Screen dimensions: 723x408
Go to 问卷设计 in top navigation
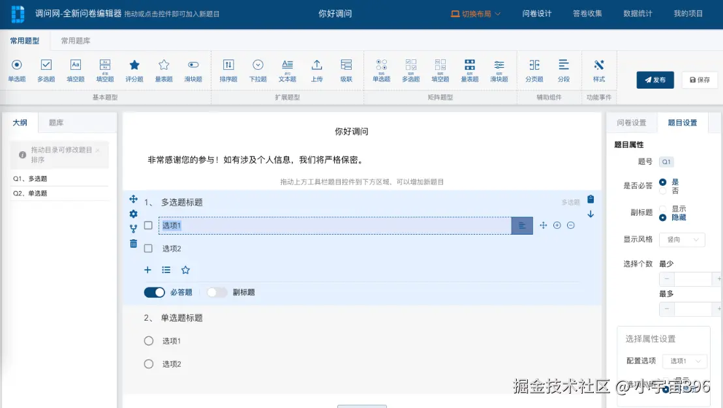537,14
